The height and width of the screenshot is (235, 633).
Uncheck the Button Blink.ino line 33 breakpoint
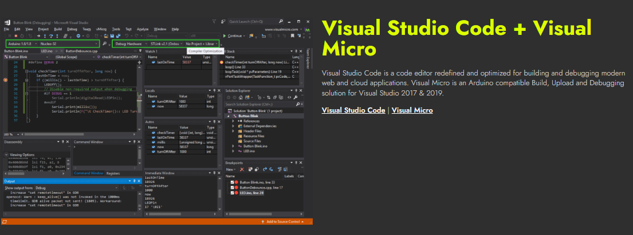(x=232, y=182)
